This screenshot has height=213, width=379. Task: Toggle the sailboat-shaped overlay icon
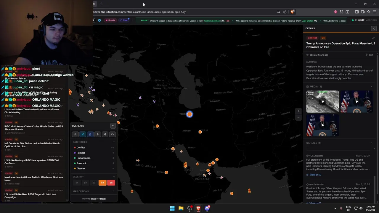coord(105,134)
